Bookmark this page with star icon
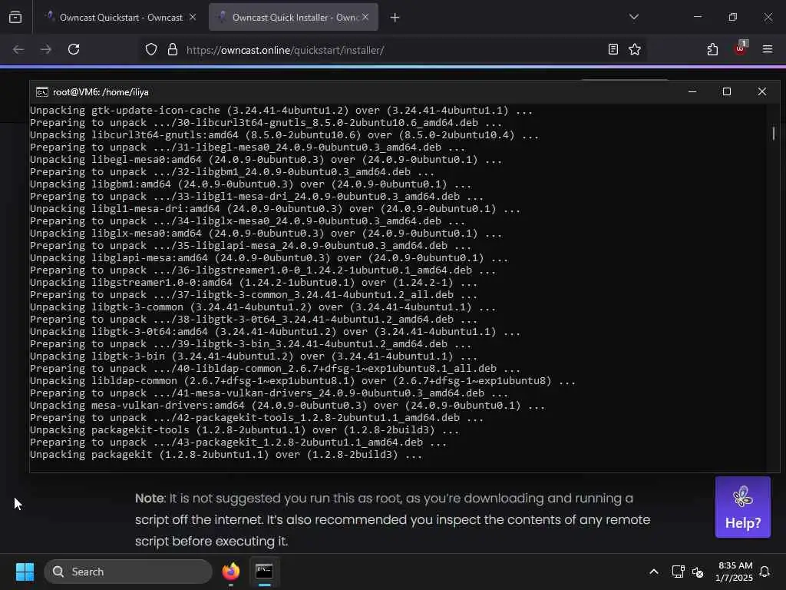Image resolution: width=786 pixels, height=590 pixels. pos(635,50)
